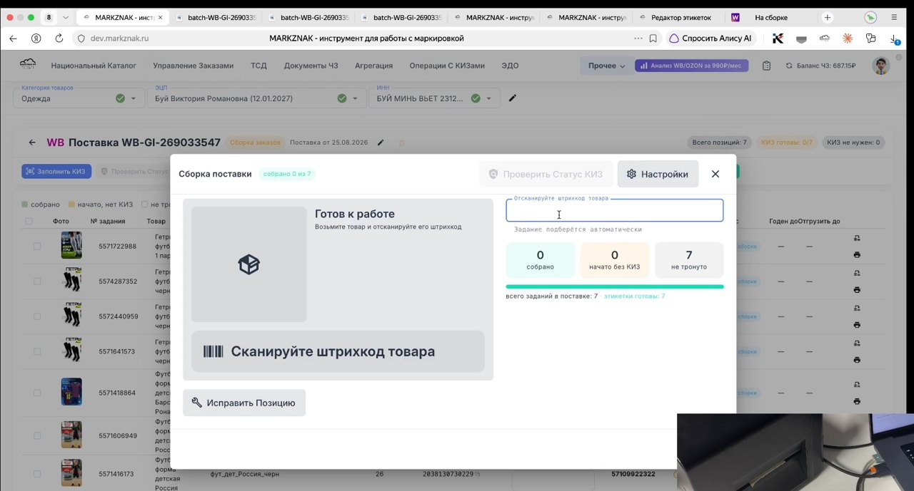
Task: Go back using arrow beside Поставка title
Action: click(32, 143)
